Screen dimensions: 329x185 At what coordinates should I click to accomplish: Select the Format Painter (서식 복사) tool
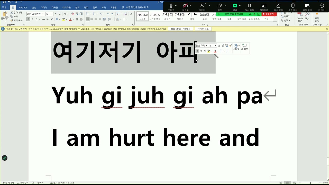(x=16, y=20)
